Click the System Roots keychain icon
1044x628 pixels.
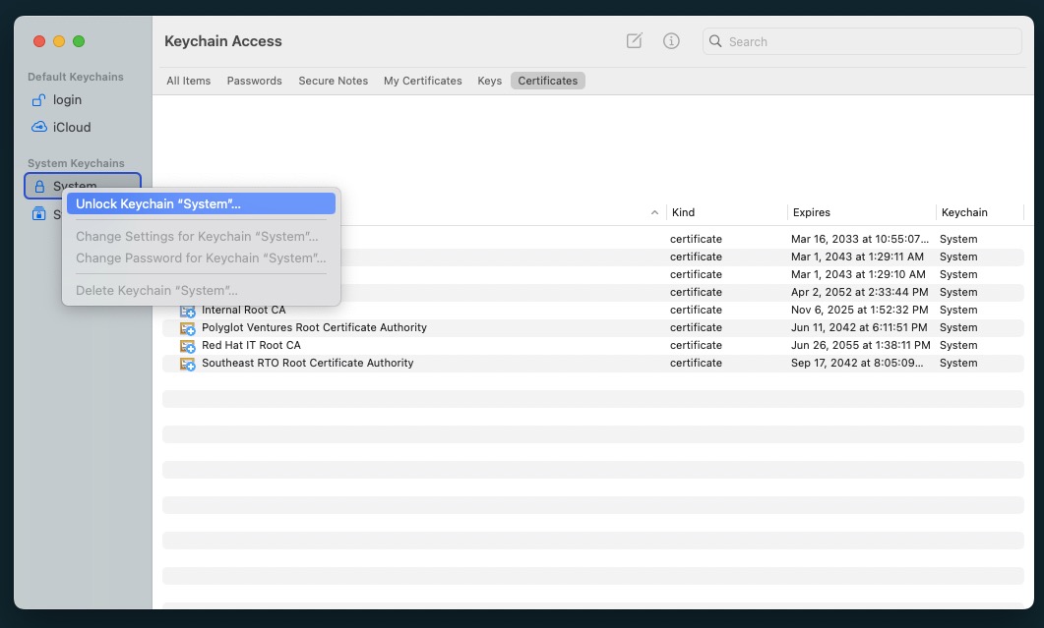point(39,214)
